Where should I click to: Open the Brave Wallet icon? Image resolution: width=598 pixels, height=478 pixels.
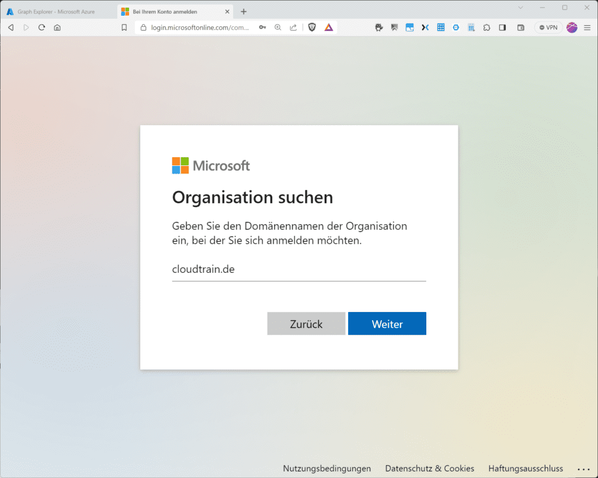520,27
